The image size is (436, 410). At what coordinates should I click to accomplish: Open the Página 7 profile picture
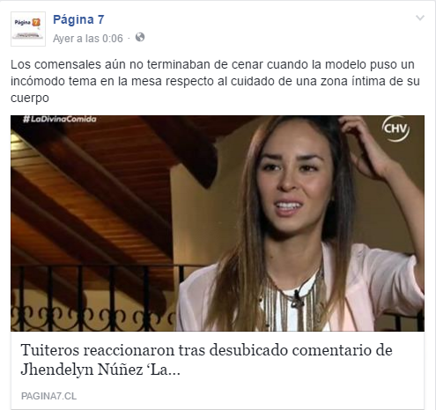(28, 29)
